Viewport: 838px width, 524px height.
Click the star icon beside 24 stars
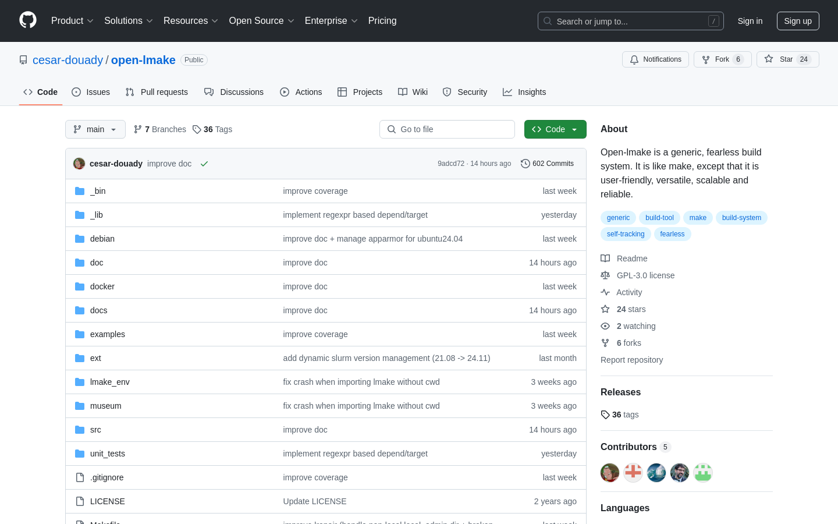pyautogui.click(x=605, y=309)
